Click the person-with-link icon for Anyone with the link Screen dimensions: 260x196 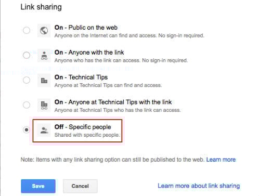pyautogui.click(x=44, y=56)
